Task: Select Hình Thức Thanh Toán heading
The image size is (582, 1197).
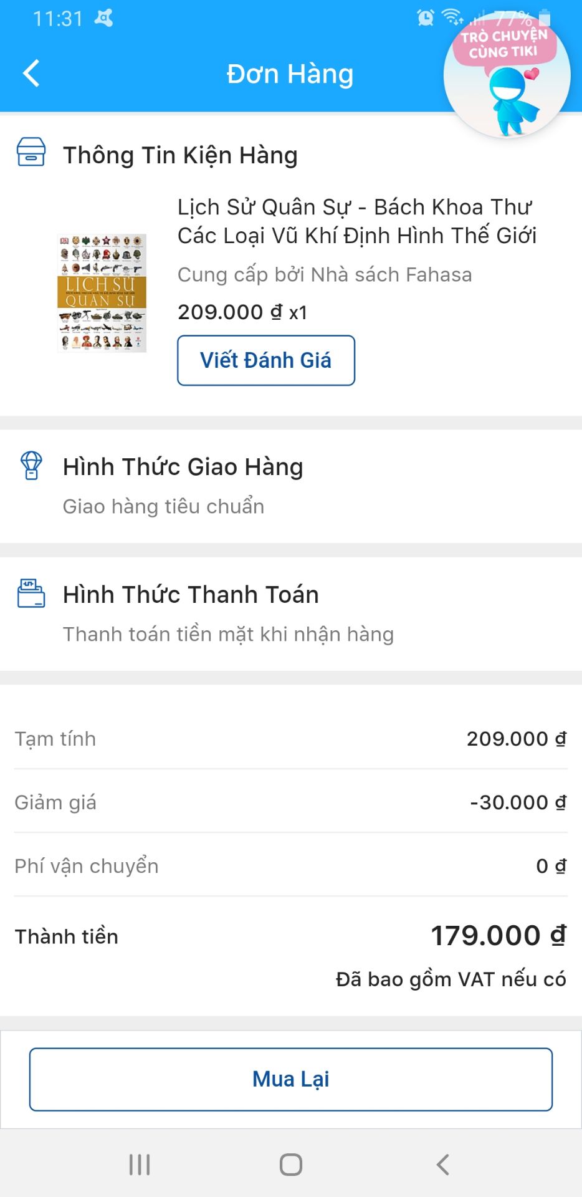Action: pyautogui.click(x=191, y=595)
